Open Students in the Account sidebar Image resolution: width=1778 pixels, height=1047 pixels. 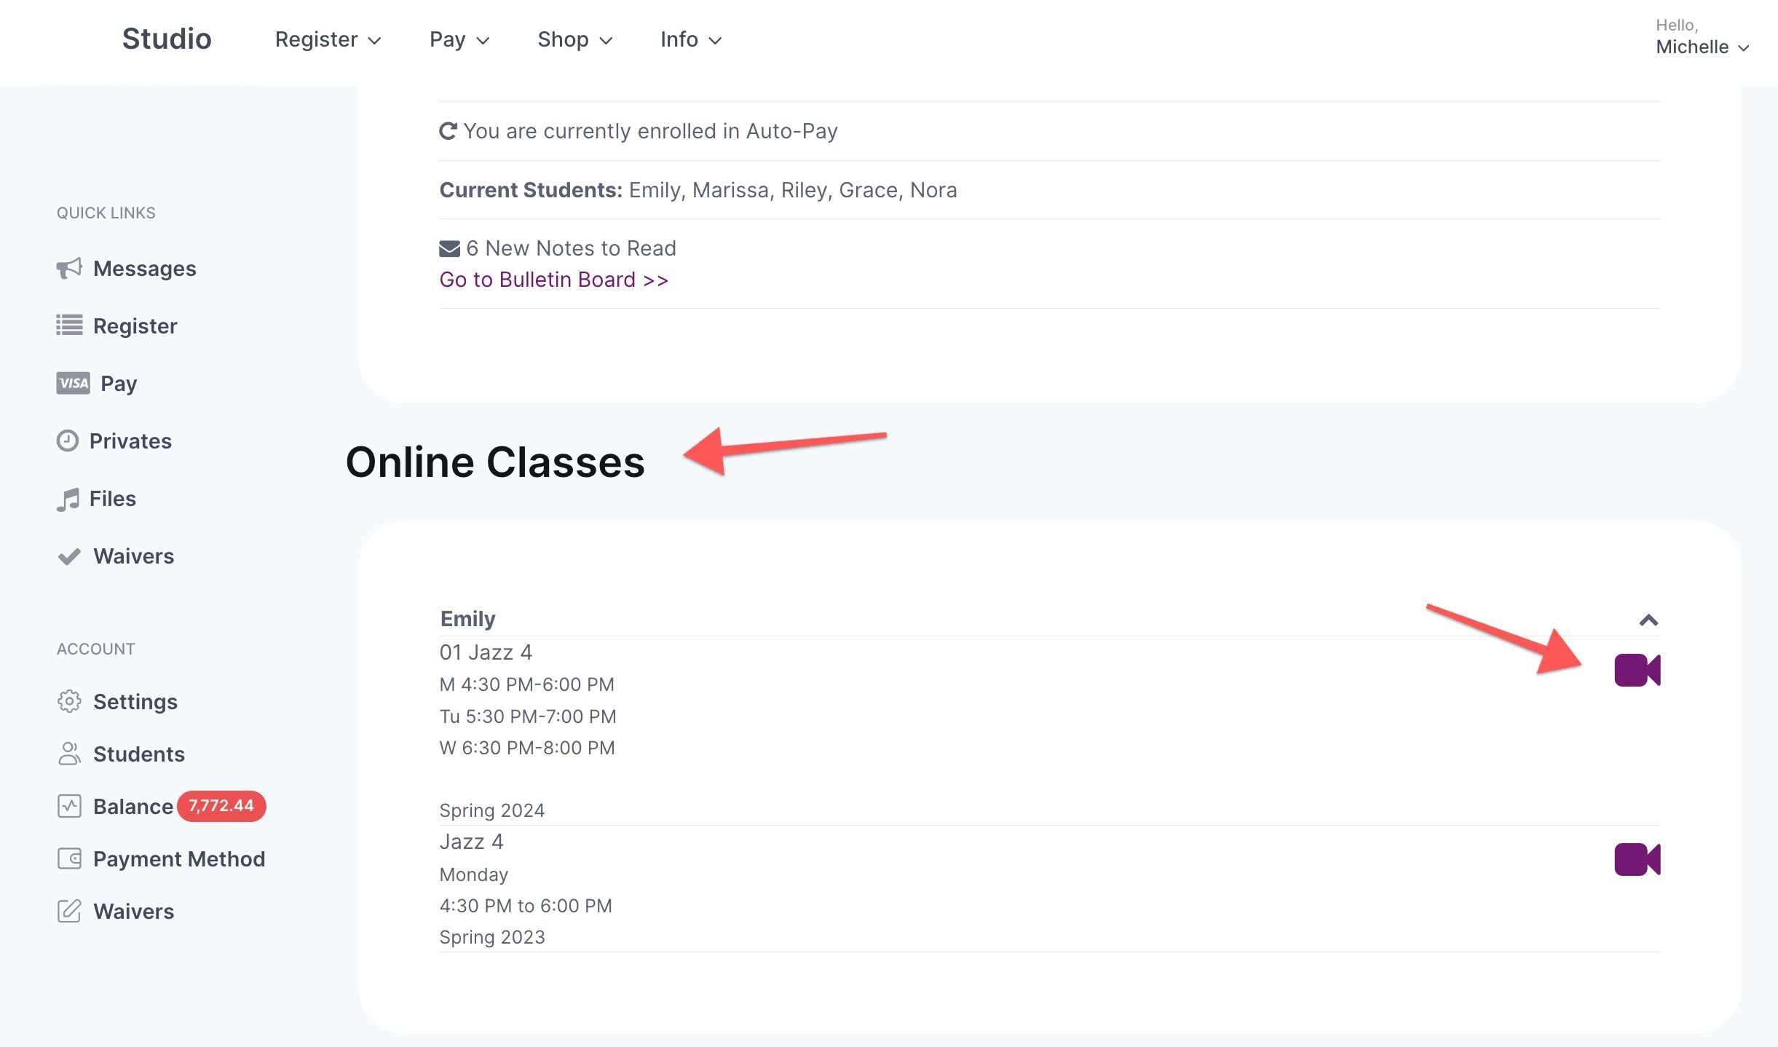coord(138,754)
